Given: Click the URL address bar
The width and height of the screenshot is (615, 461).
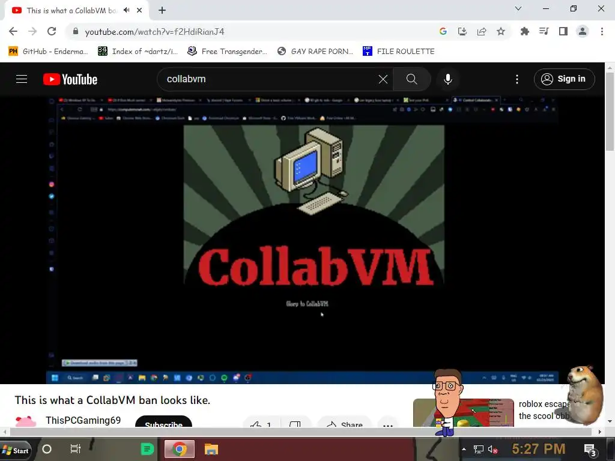Looking at the screenshot, I should [251, 31].
